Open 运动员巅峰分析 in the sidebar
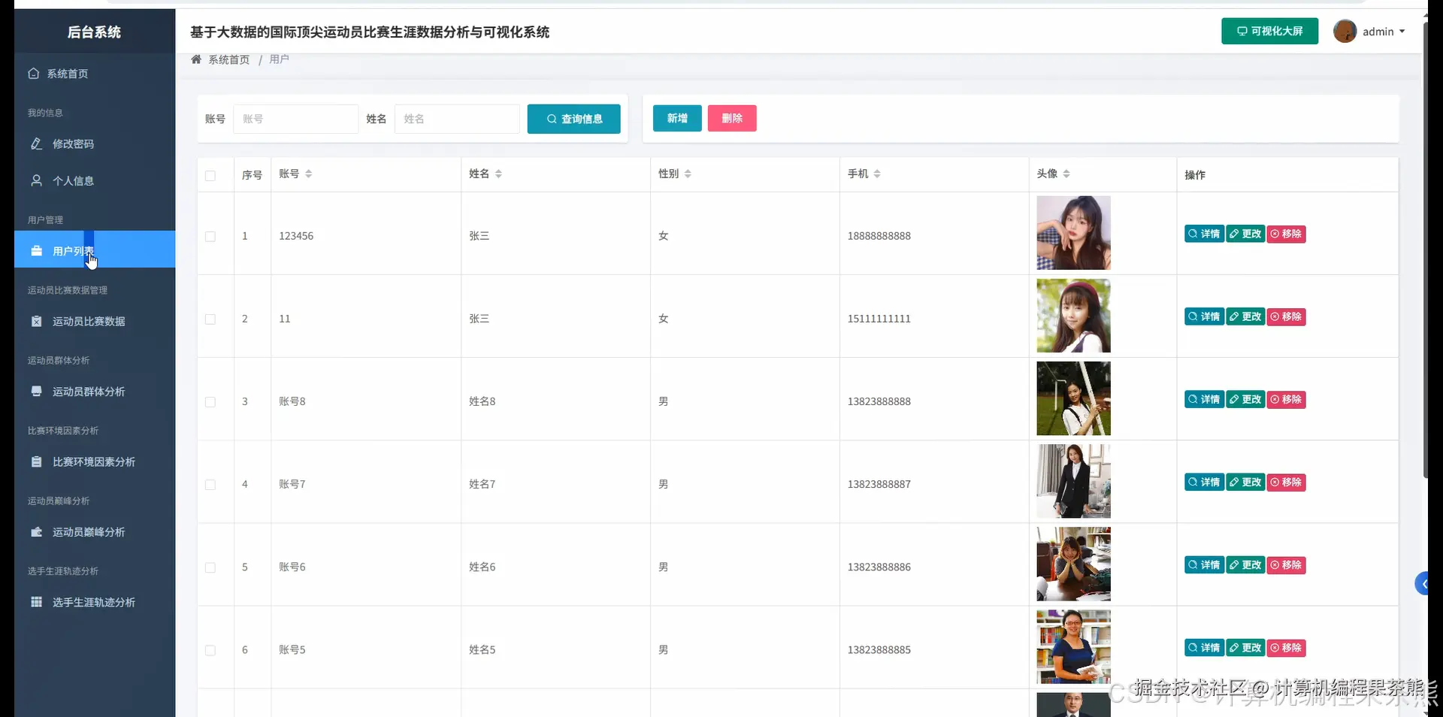1443x717 pixels. (x=95, y=531)
